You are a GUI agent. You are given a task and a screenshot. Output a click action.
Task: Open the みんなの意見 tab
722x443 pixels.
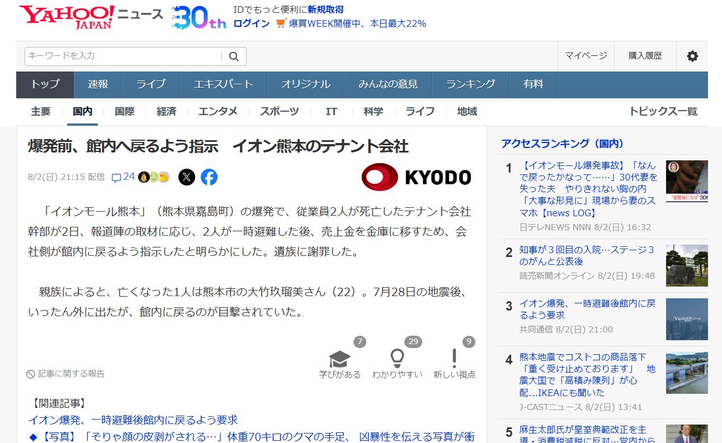[x=388, y=84]
